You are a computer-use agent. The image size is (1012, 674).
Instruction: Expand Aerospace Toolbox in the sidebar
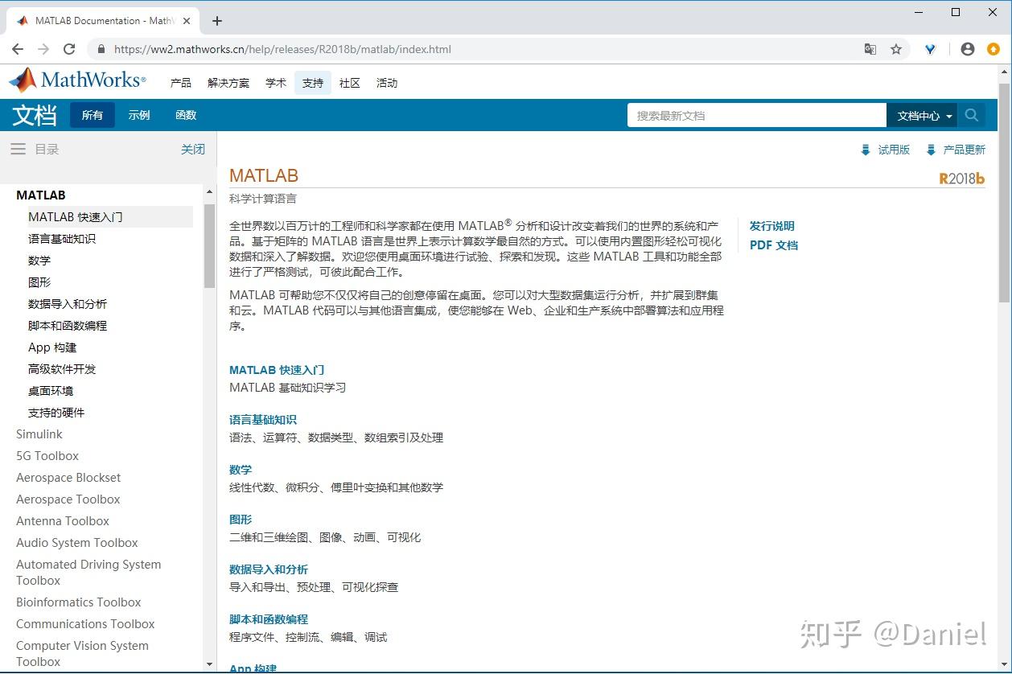pos(68,499)
